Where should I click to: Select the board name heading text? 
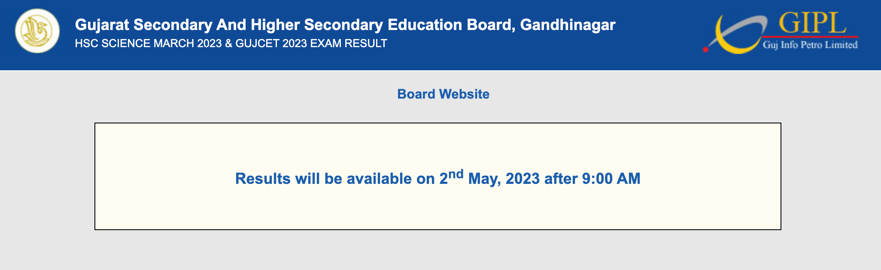pyautogui.click(x=345, y=25)
